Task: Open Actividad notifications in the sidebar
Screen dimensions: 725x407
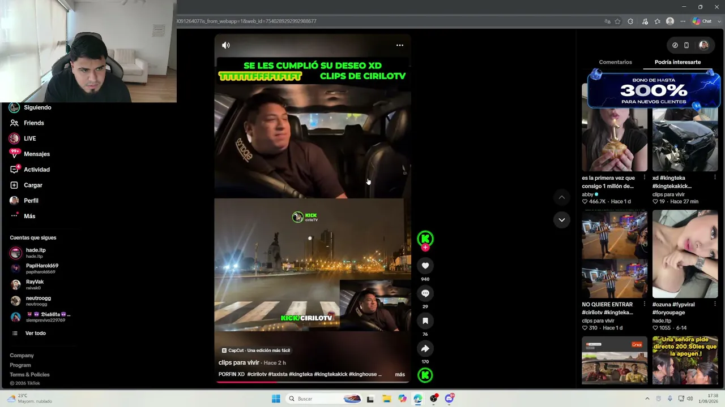Action: click(x=37, y=170)
